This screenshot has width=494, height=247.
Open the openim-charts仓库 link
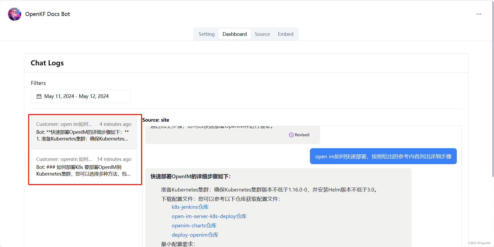tap(194, 225)
